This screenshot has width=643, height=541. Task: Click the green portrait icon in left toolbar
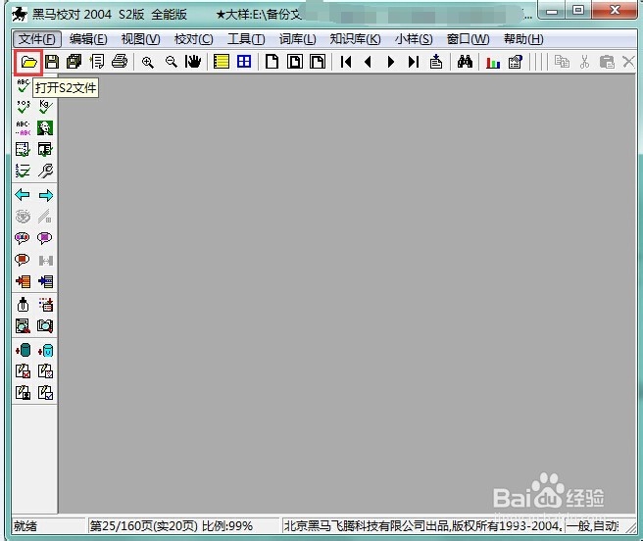tap(45, 128)
